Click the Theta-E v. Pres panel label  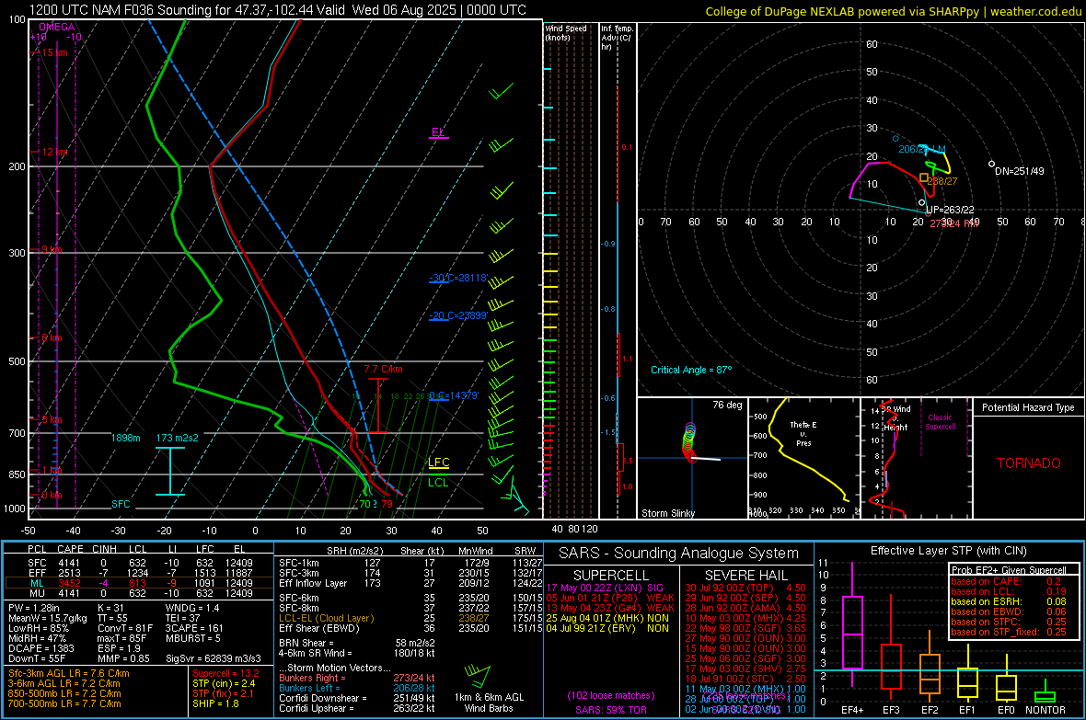(x=803, y=433)
